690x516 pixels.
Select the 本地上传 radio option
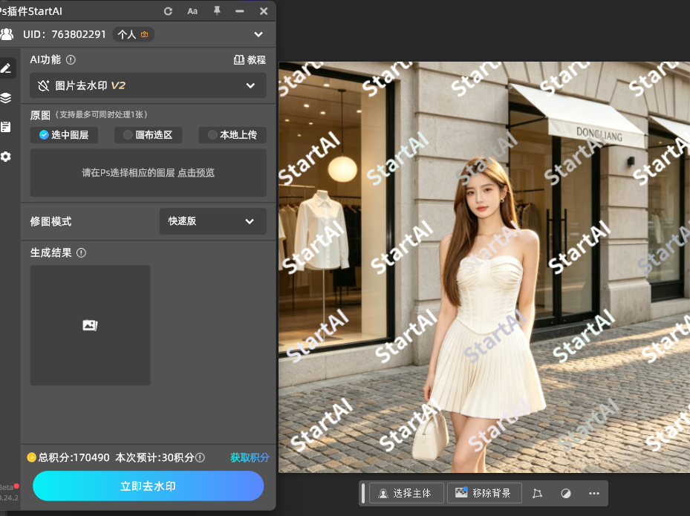point(232,134)
